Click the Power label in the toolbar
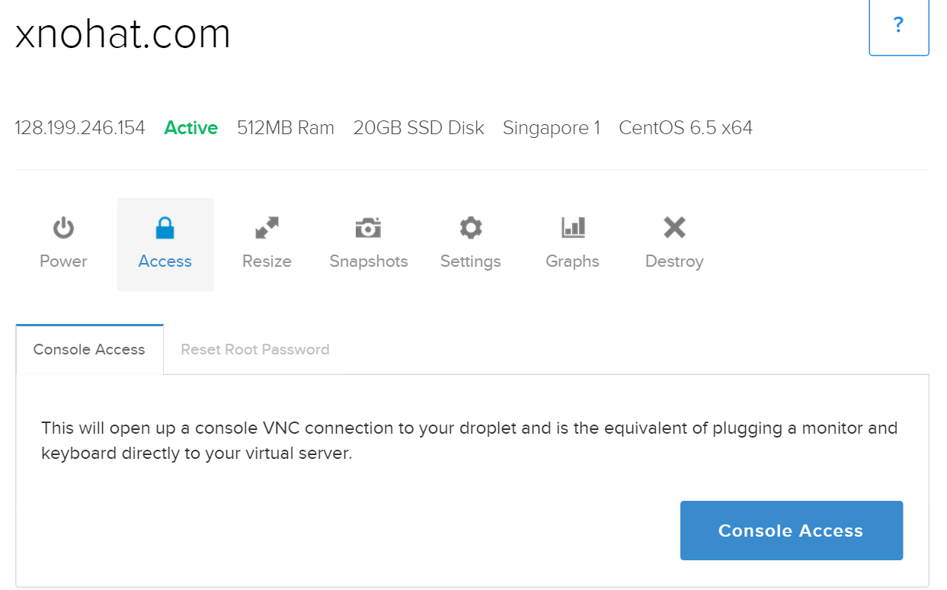This screenshot has height=590, width=947. point(63,261)
